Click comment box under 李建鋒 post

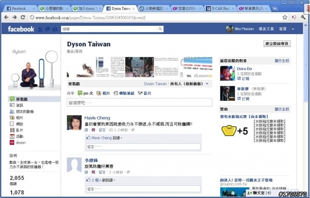143,189
